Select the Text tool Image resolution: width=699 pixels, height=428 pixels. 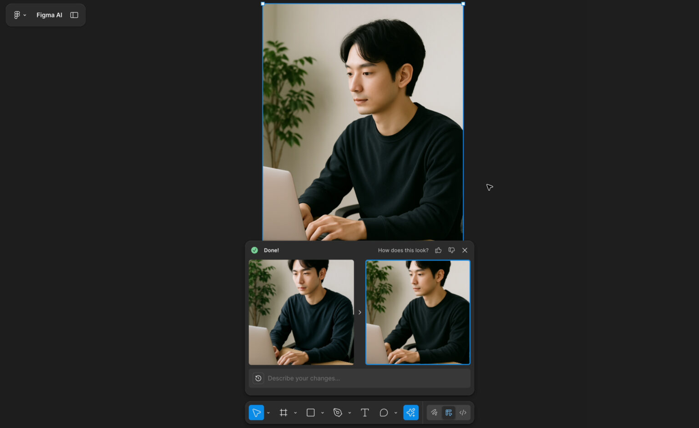tap(365, 413)
